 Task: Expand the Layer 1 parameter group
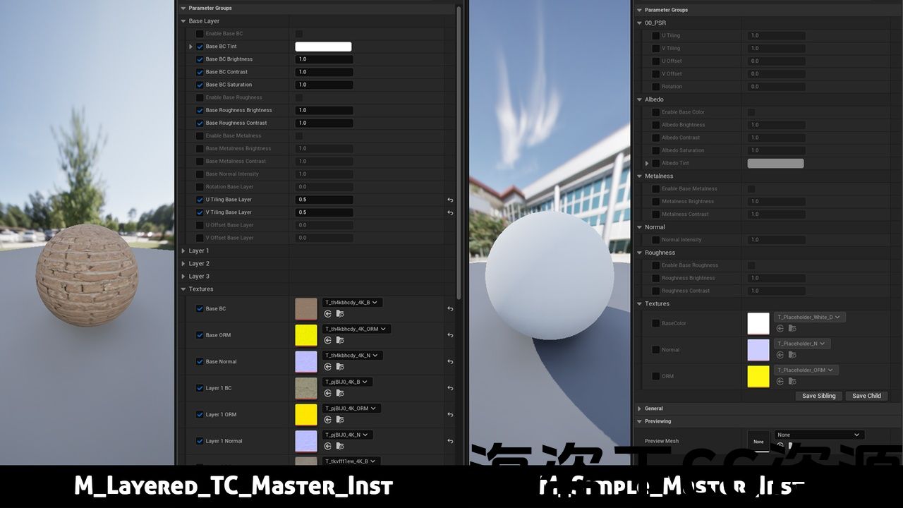[x=183, y=251]
